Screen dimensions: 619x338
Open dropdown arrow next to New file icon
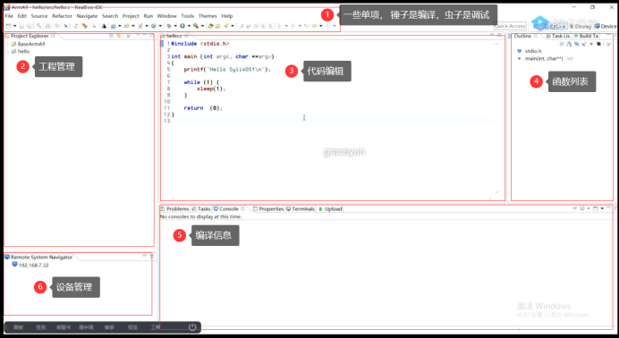coord(14,26)
